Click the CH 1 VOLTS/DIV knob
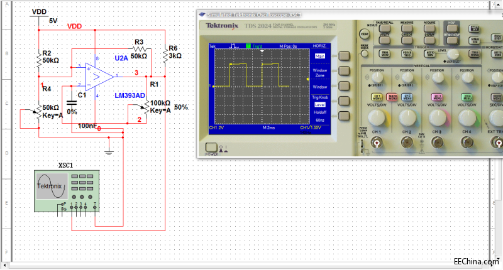Viewport: 503px width, 270px height. 377,118
